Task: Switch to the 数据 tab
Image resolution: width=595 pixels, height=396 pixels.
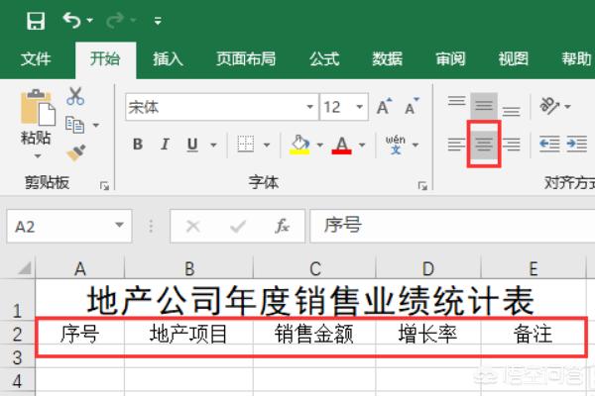Action: pos(387,59)
